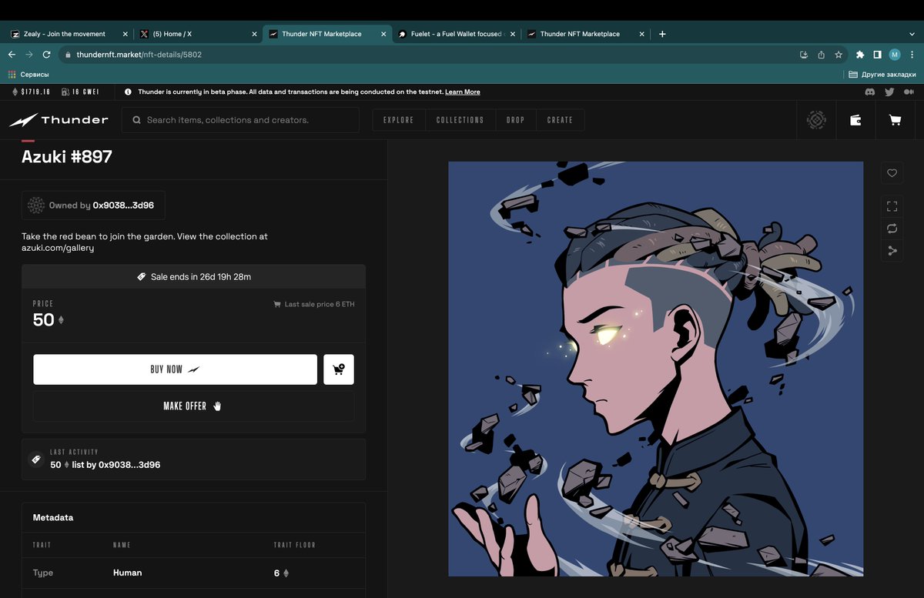Open the Explore menu
The image size is (924, 598).
coord(399,120)
